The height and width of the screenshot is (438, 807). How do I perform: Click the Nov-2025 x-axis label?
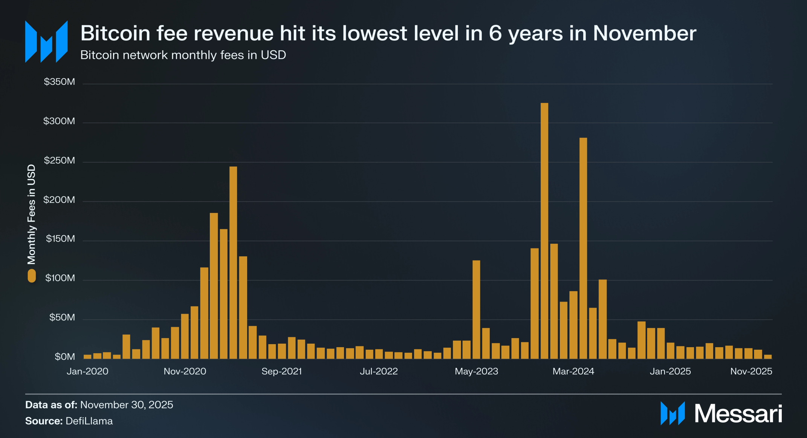[x=751, y=371]
